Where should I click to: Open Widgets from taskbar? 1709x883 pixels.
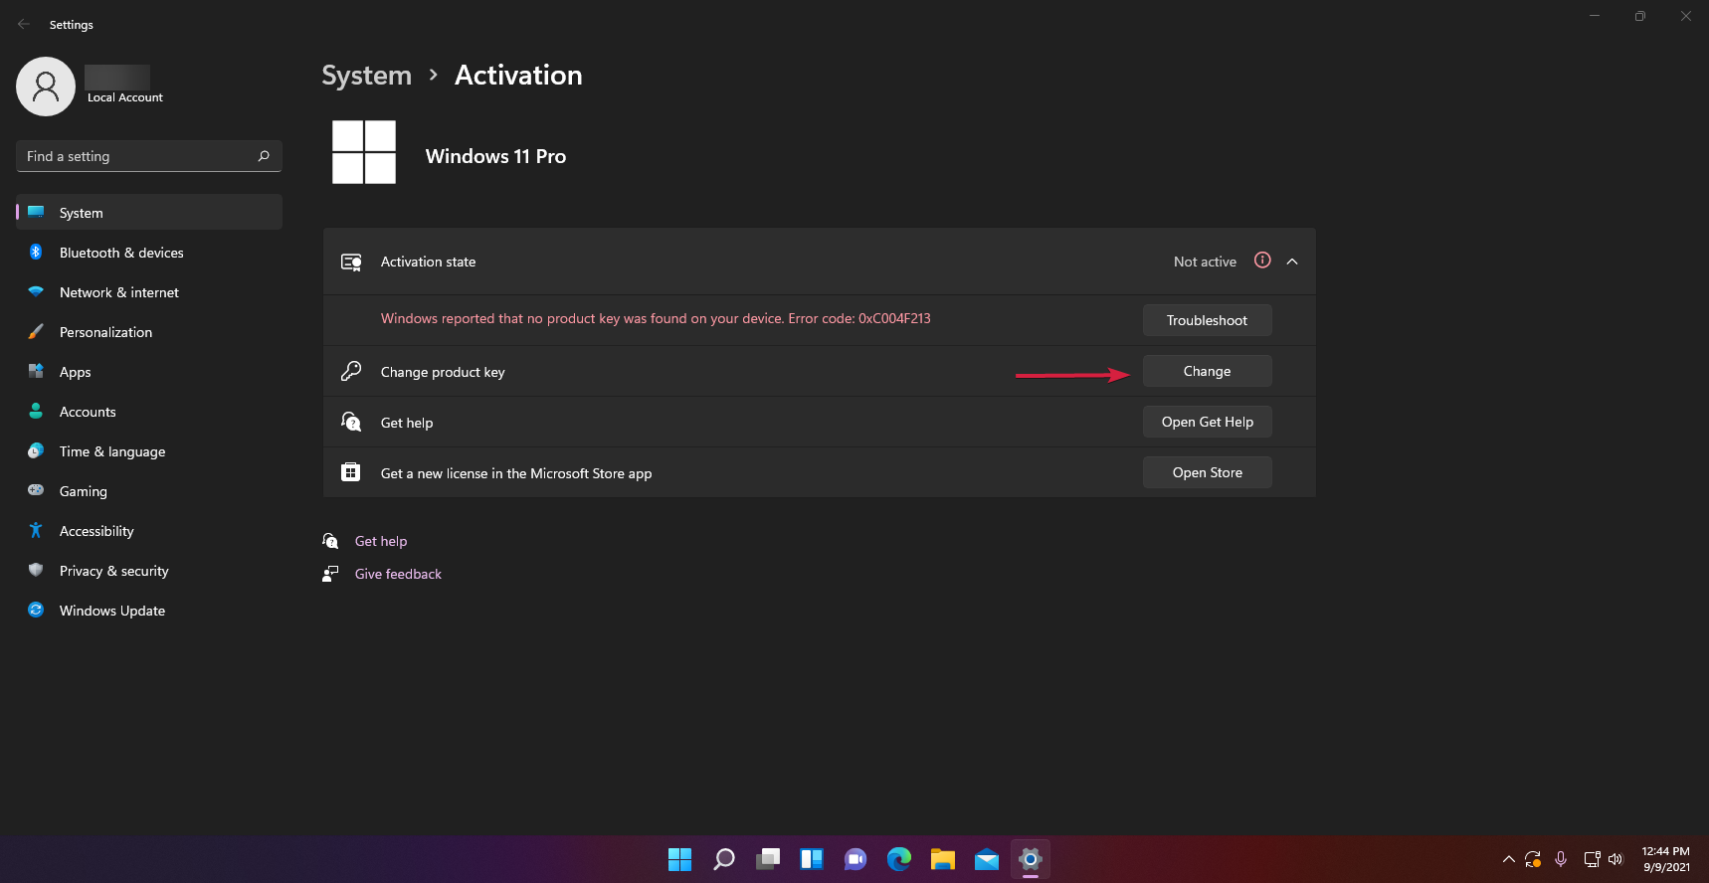[812, 859]
